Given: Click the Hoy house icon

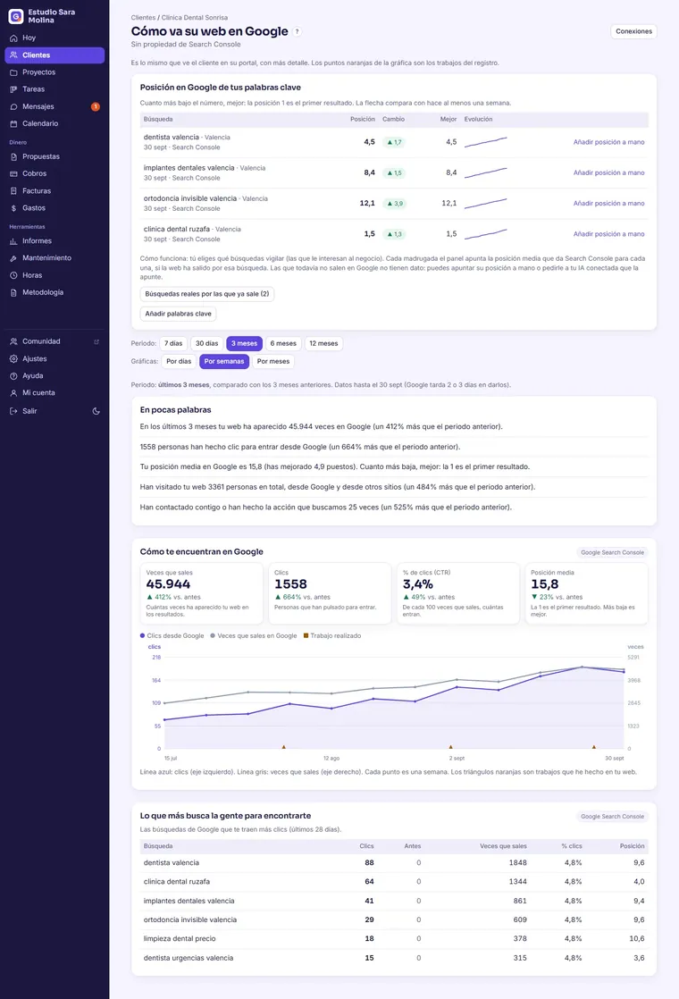Looking at the screenshot, I should 13,38.
